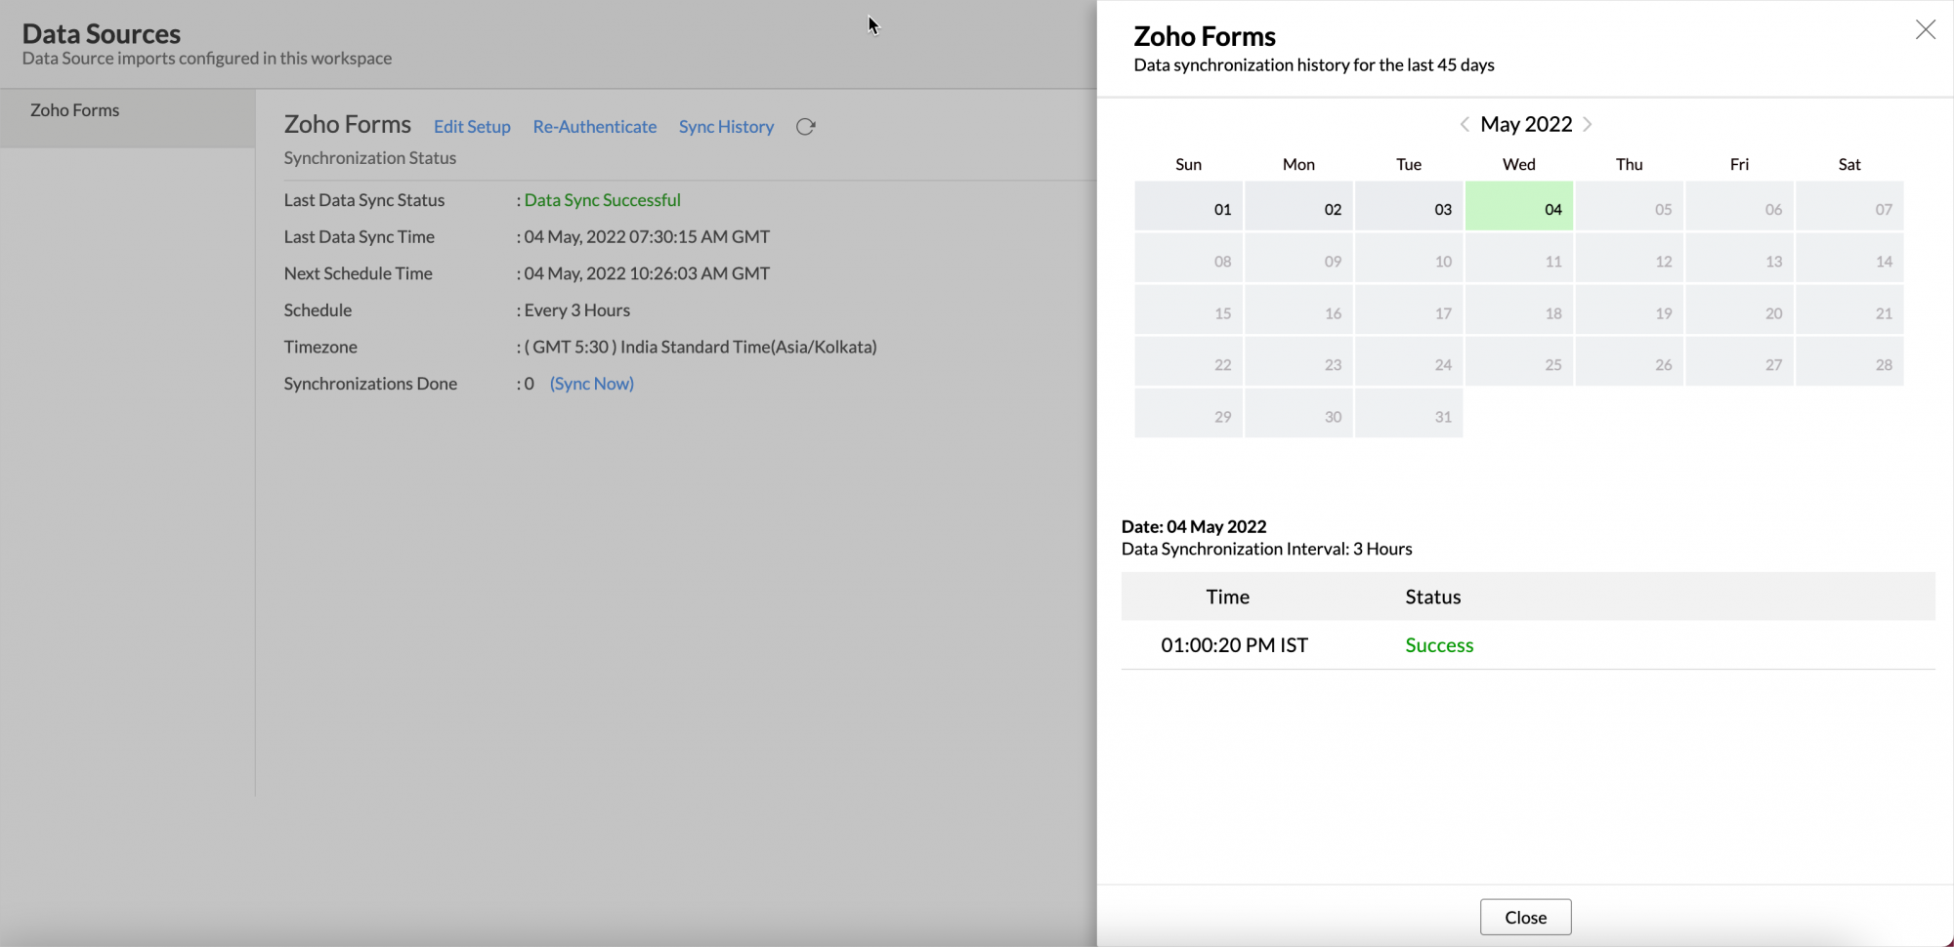This screenshot has height=947, width=1954.
Task: Click calendar day 28
Action: 1850,362
